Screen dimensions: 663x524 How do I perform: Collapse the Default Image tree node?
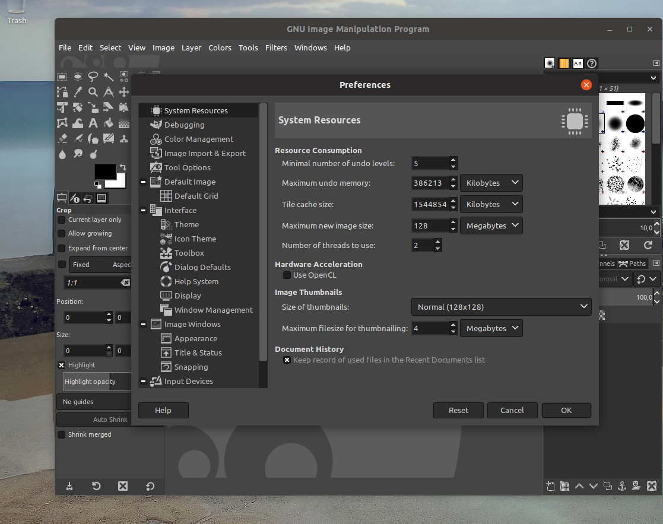point(143,182)
